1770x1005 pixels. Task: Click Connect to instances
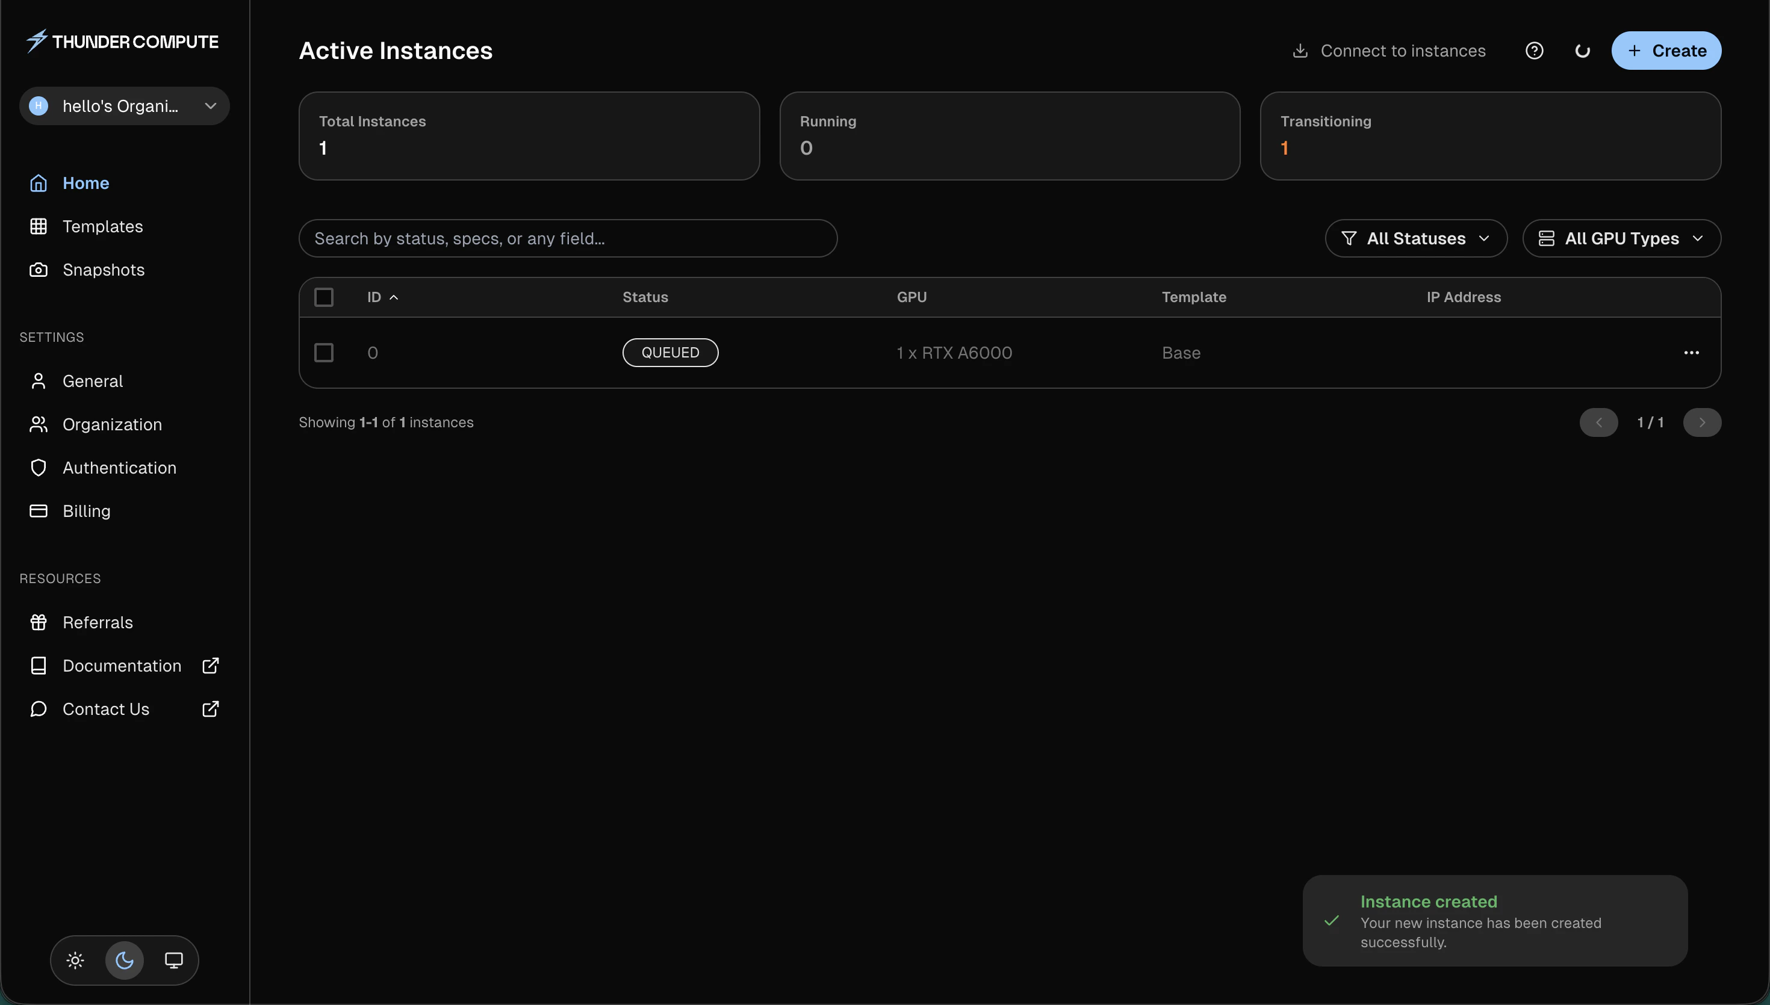[1388, 51]
